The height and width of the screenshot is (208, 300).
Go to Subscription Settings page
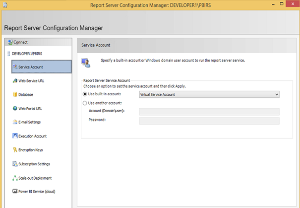pyautogui.click(x=34, y=164)
